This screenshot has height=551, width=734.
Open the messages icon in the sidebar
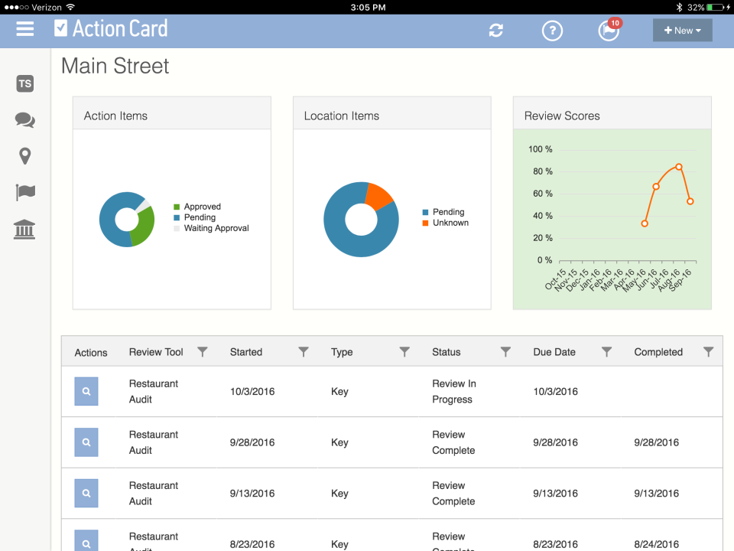24,120
